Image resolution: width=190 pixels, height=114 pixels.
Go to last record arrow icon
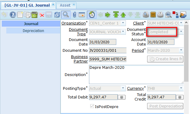(138, 15)
